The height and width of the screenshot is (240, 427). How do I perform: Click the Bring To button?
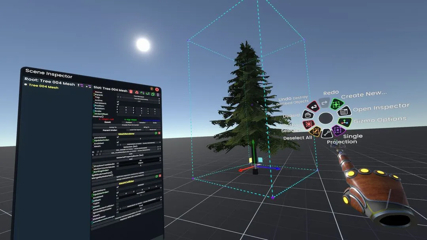pos(145,127)
